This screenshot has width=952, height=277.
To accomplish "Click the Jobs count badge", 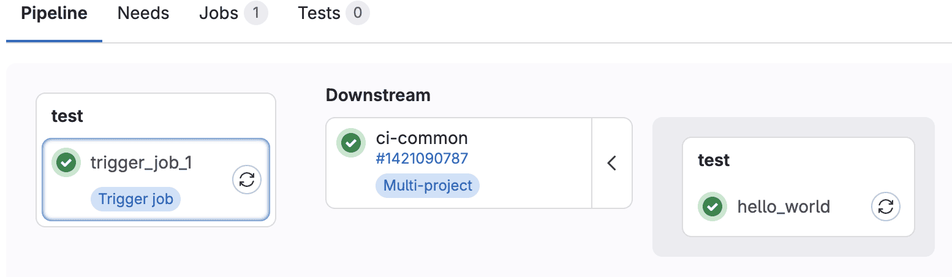I will point(256,13).
